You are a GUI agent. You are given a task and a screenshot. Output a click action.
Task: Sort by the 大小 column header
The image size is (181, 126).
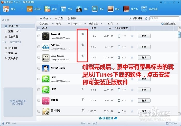click(x=110, y=28)
